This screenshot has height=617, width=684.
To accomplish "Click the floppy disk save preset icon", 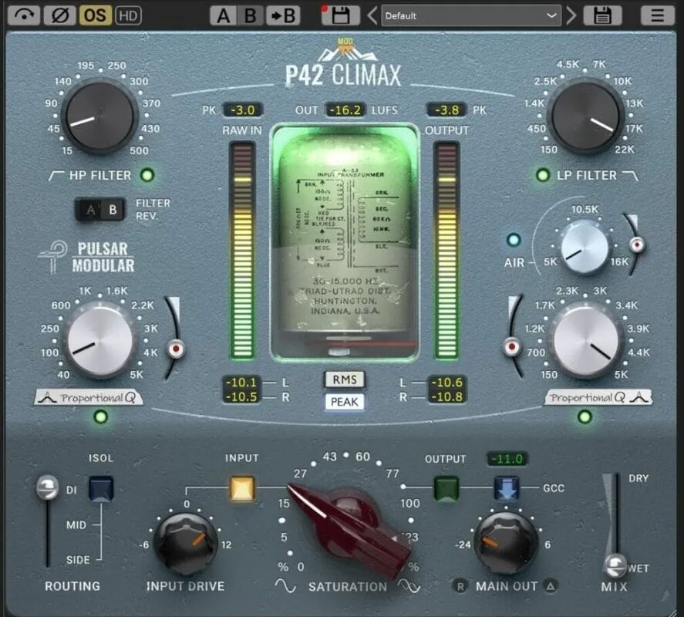I will [602, 15].
